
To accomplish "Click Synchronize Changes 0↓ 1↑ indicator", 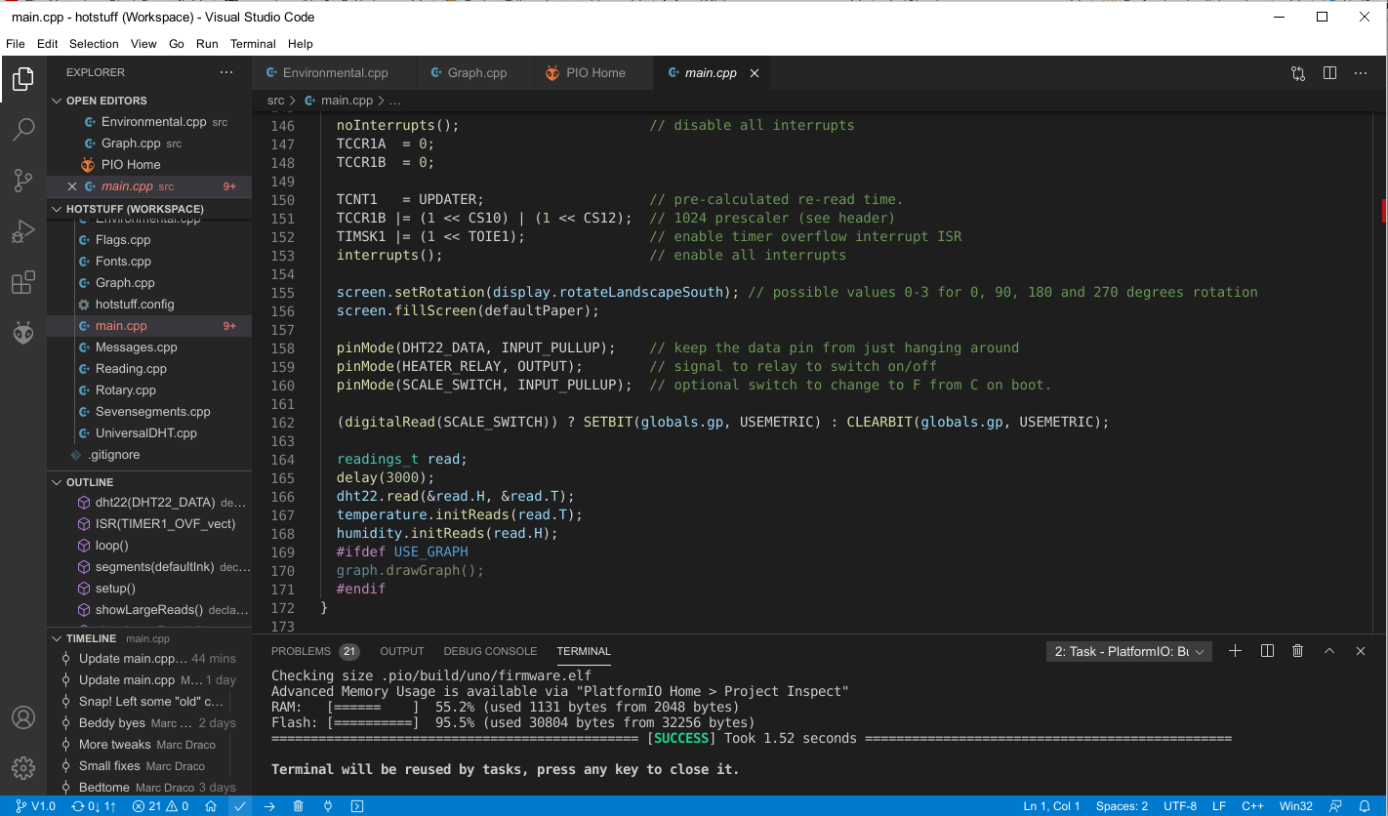I will click(x=94, y=806).
